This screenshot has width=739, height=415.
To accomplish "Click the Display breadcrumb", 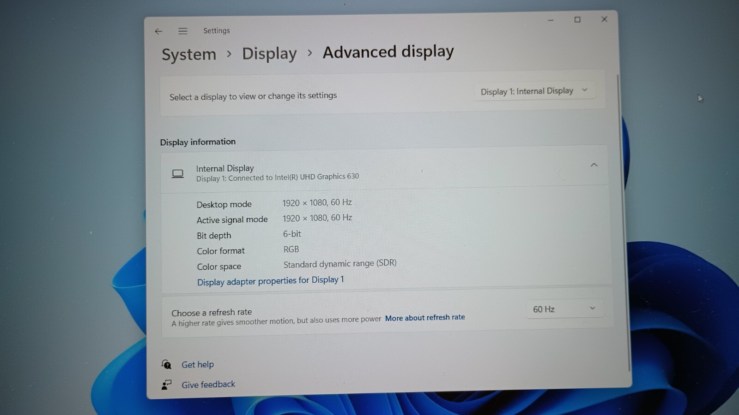I will (x=269, y=53).
